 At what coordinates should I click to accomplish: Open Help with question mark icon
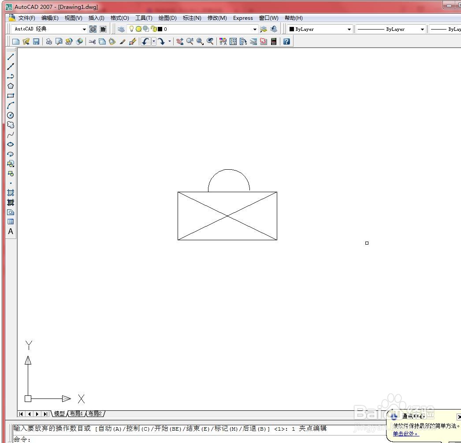click(286, 42)
